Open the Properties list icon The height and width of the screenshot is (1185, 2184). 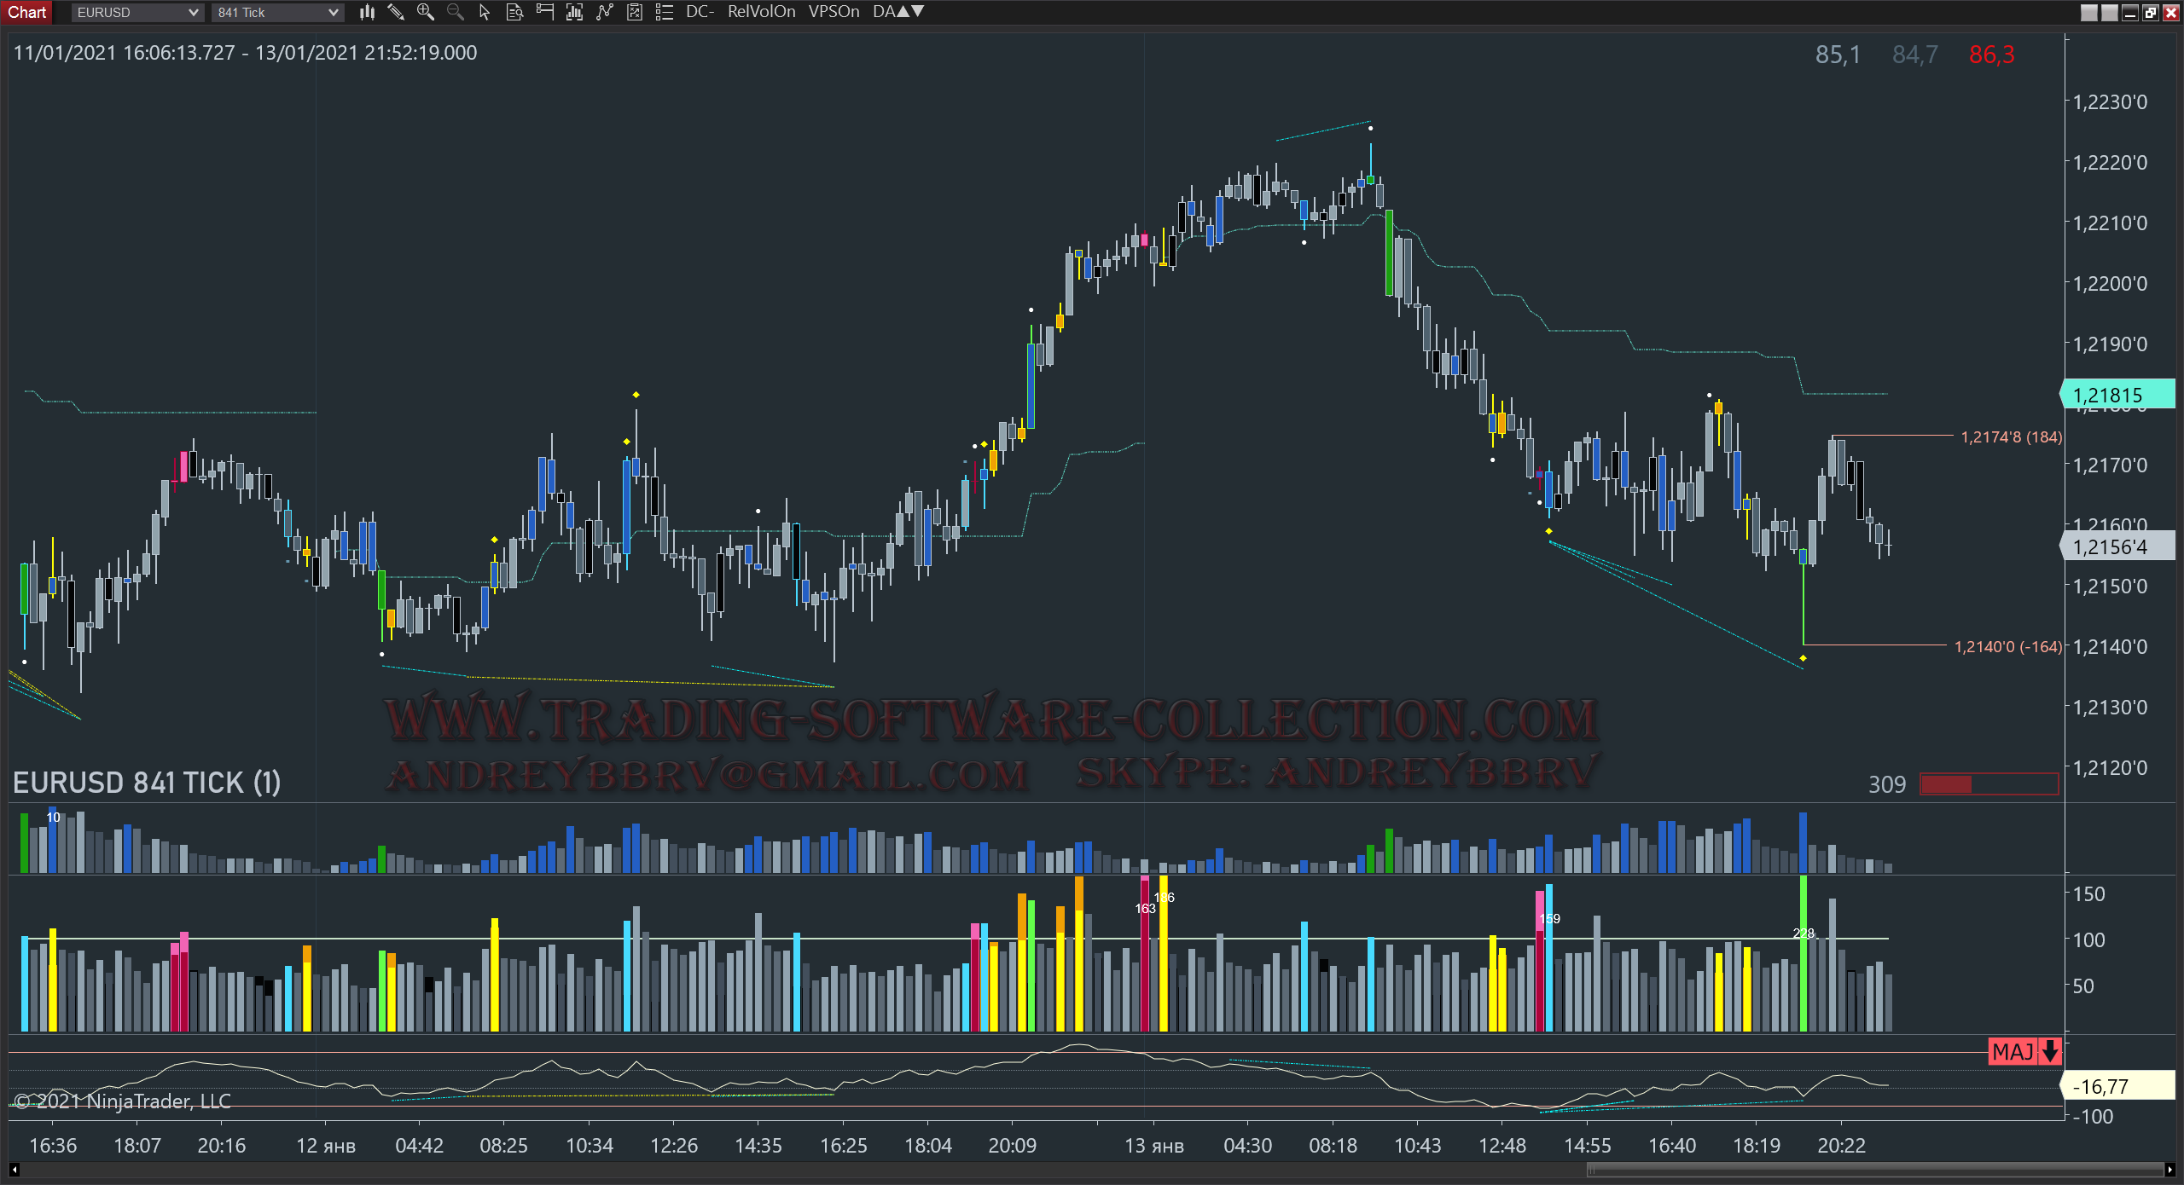tap(665, 12)
